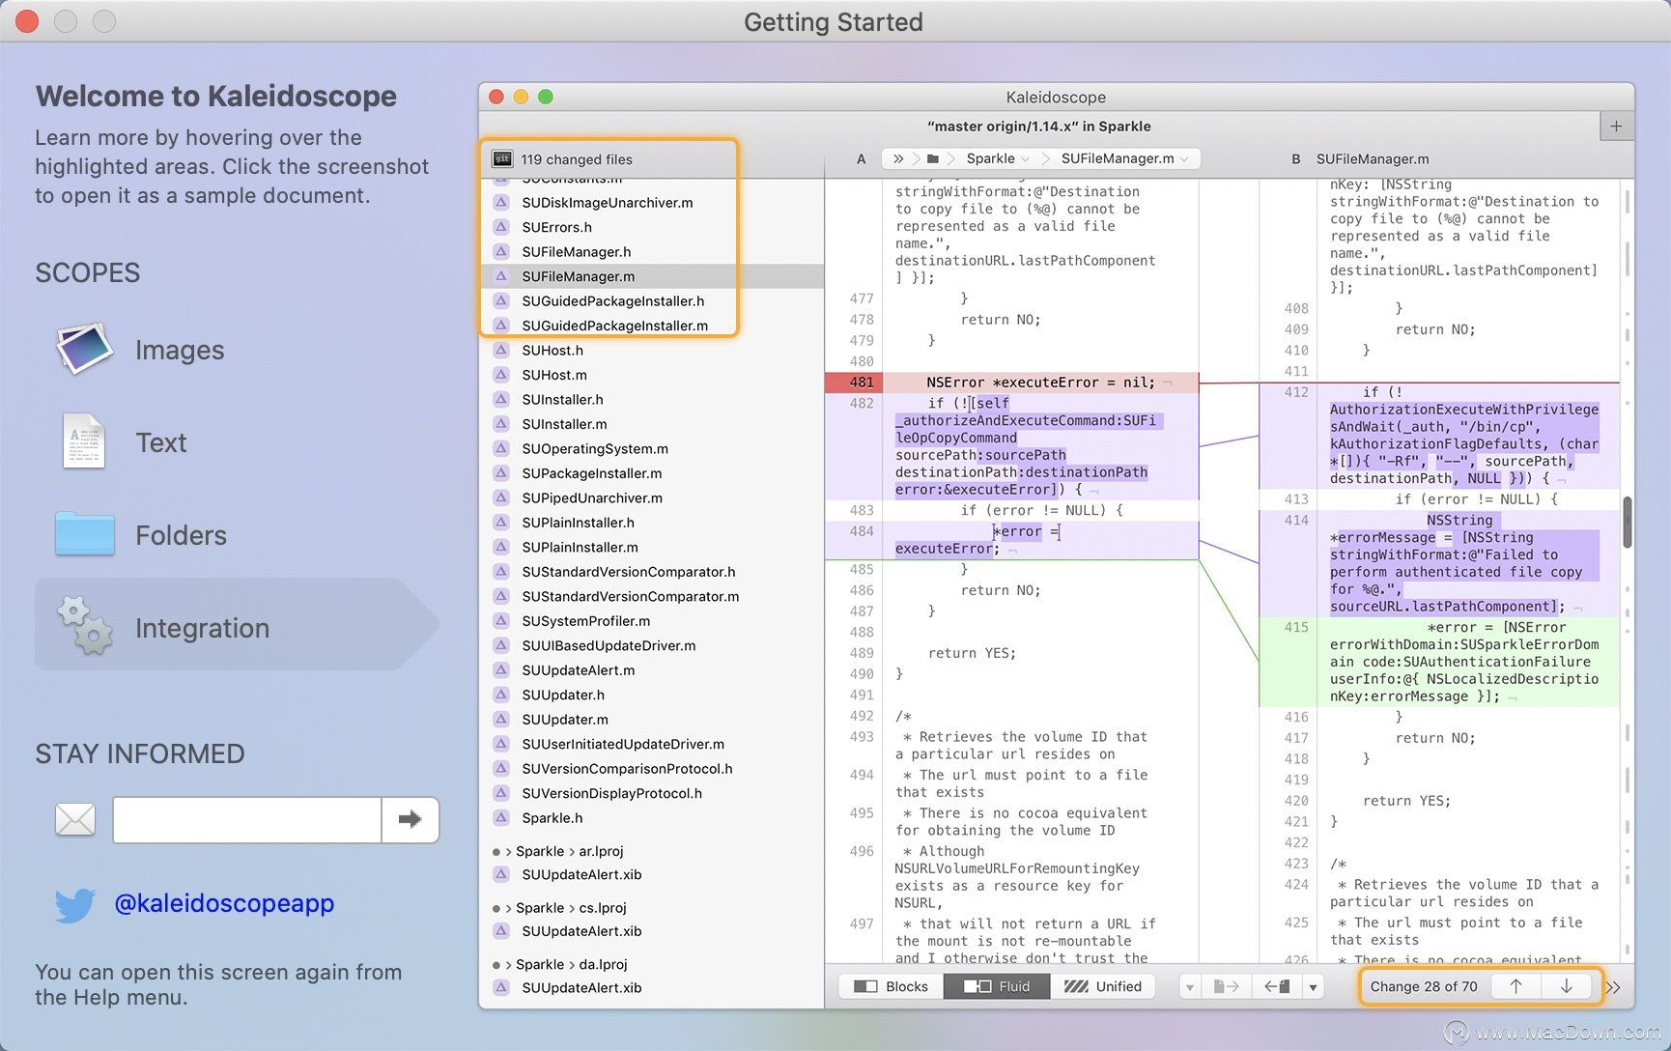Click file icon beside SUUserInitiatedUpdateDriver.m
The image size is (1671, 1051).
coord(501,744)
